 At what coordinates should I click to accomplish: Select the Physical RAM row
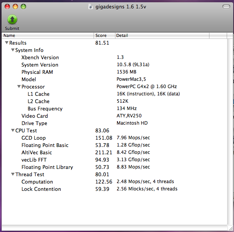pos(114,72)
